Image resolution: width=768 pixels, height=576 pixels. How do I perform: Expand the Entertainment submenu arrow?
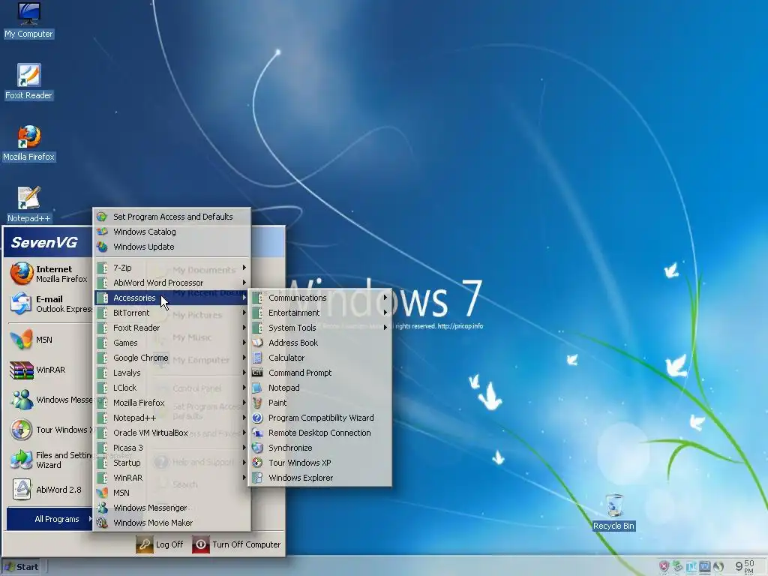(385, 313)
